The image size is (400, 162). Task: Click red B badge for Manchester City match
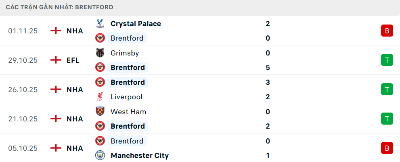click(387, 148)
